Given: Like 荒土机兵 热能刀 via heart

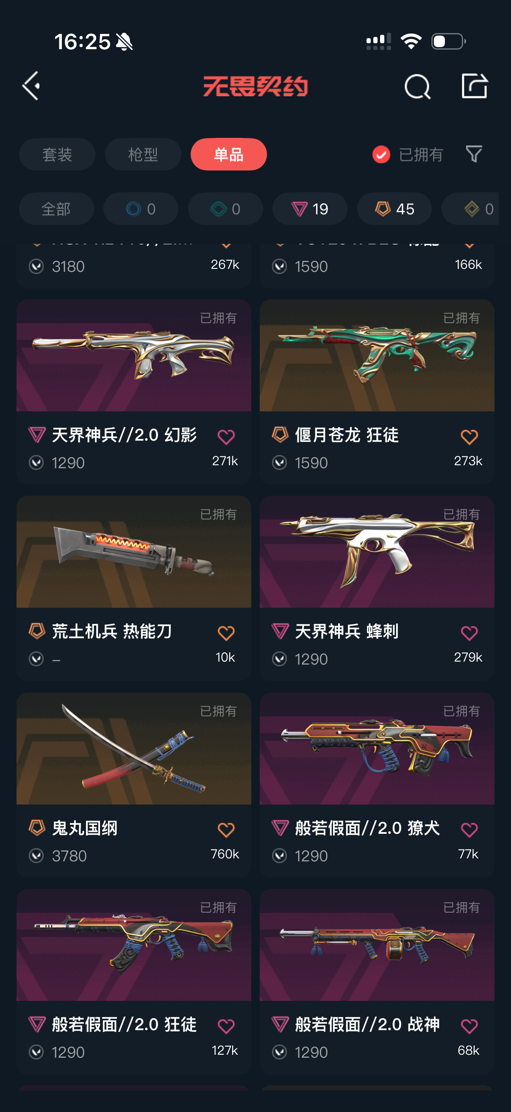Looking at the screenshot, I should click(x=226, y=633).
